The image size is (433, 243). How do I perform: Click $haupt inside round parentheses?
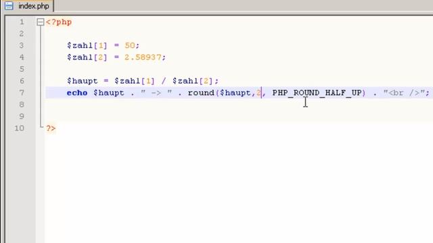coord(235,93)
